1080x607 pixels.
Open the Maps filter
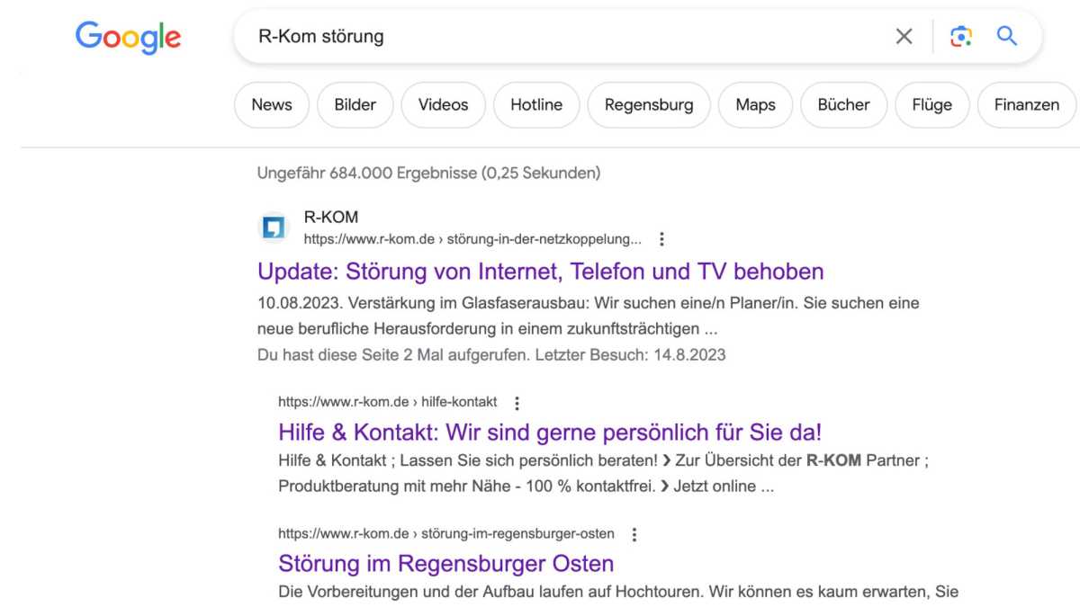[x=755, y=105]
